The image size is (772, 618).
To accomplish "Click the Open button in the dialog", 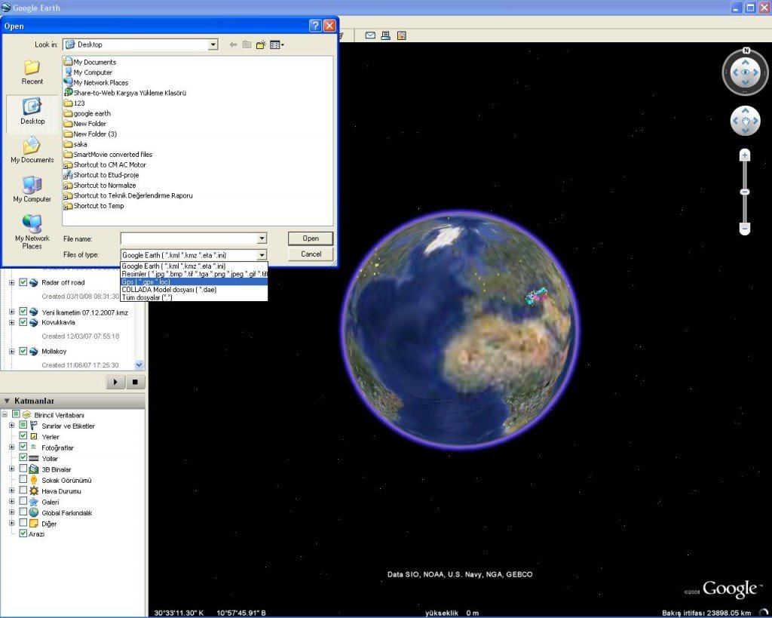I will tap(311, 238).
